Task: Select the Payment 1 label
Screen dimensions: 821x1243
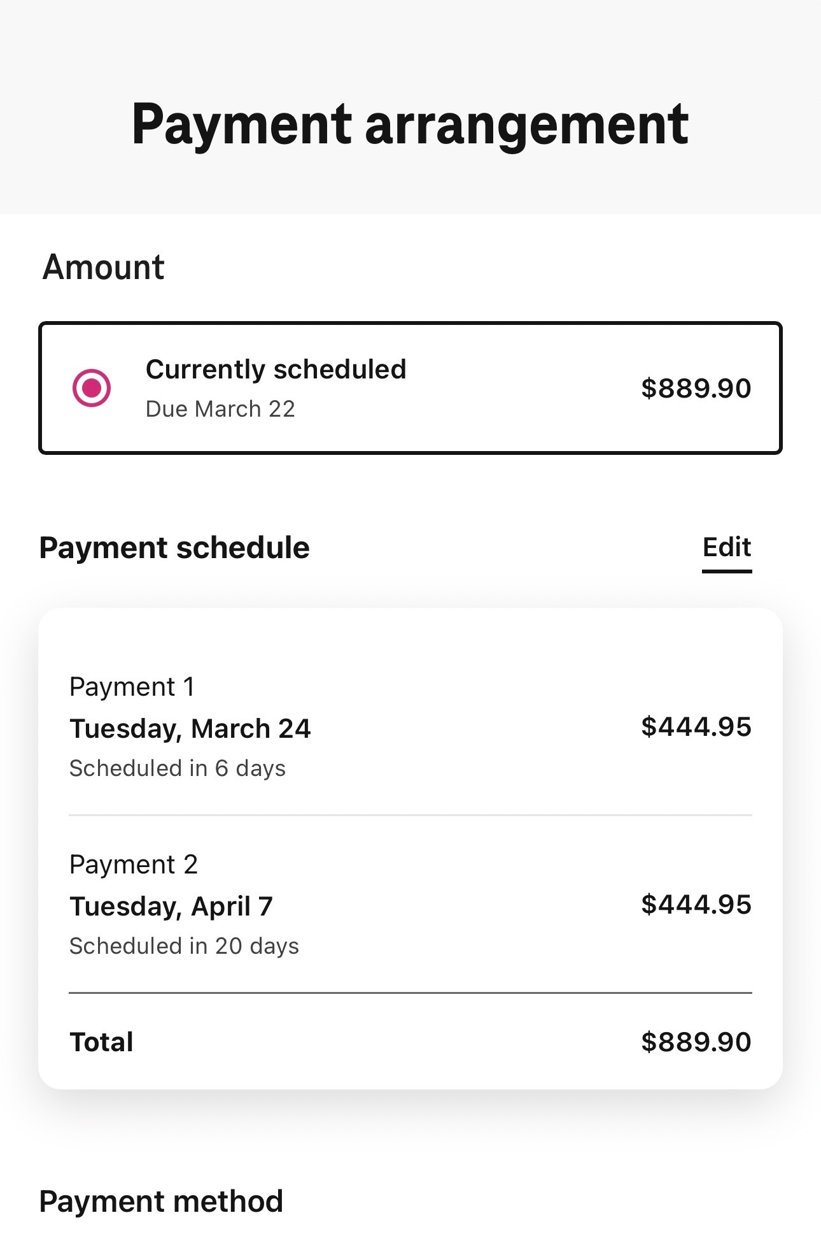Action: [132, 687]
